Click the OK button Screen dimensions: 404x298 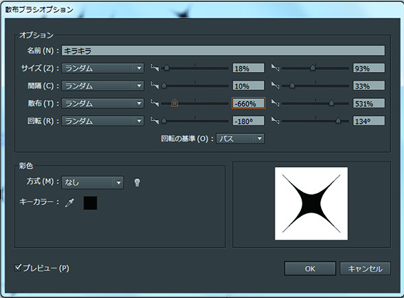click(310, 268)
